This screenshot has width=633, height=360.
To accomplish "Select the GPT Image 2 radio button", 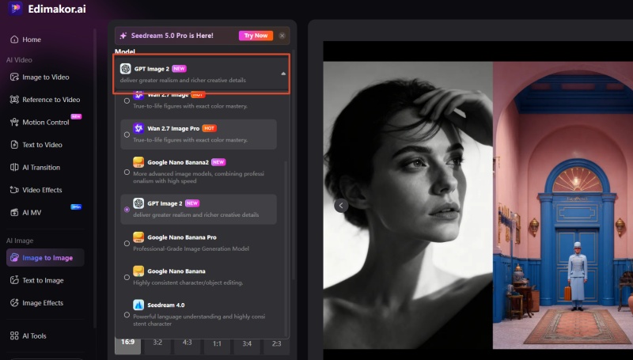I will coord(127,210).
